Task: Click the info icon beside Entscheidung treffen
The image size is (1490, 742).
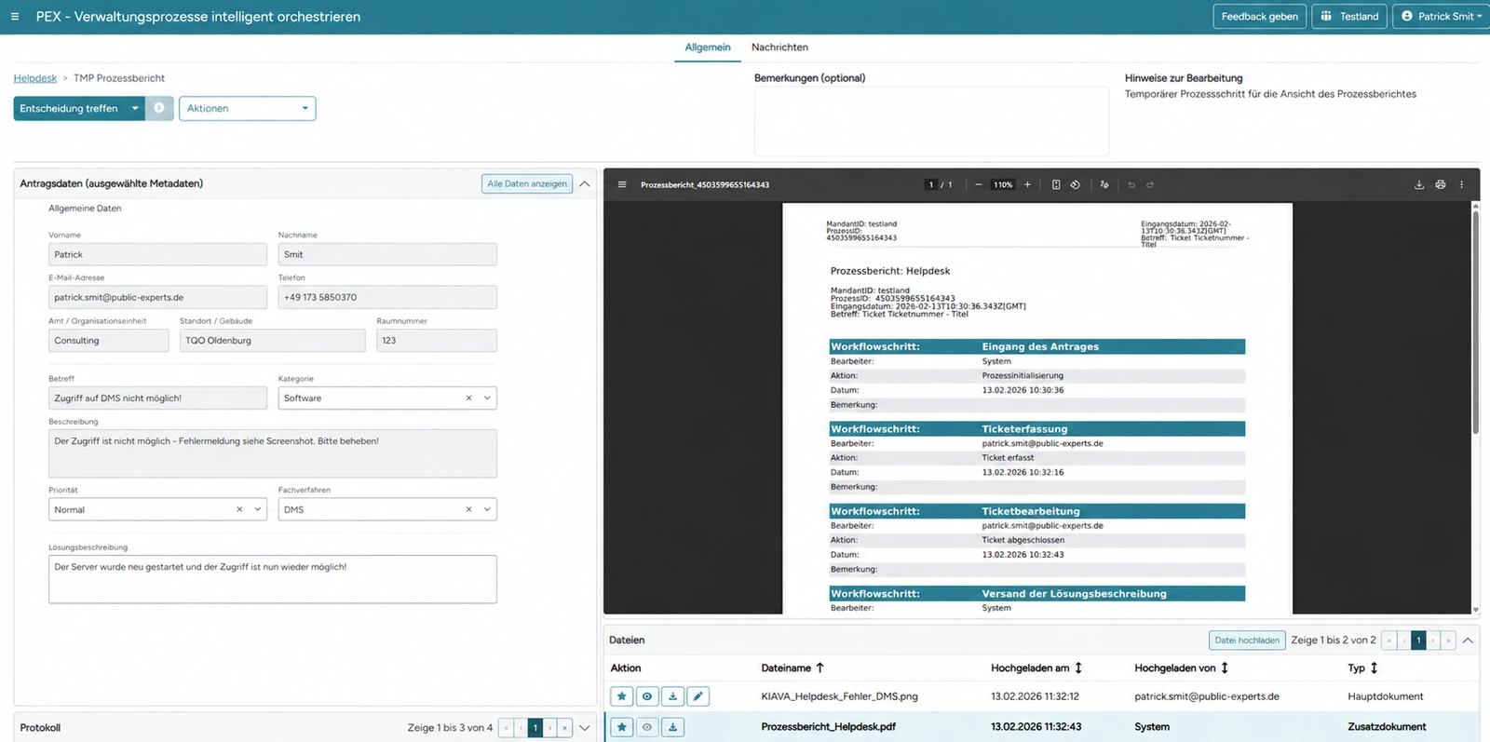Action: [x=159, y=108]
